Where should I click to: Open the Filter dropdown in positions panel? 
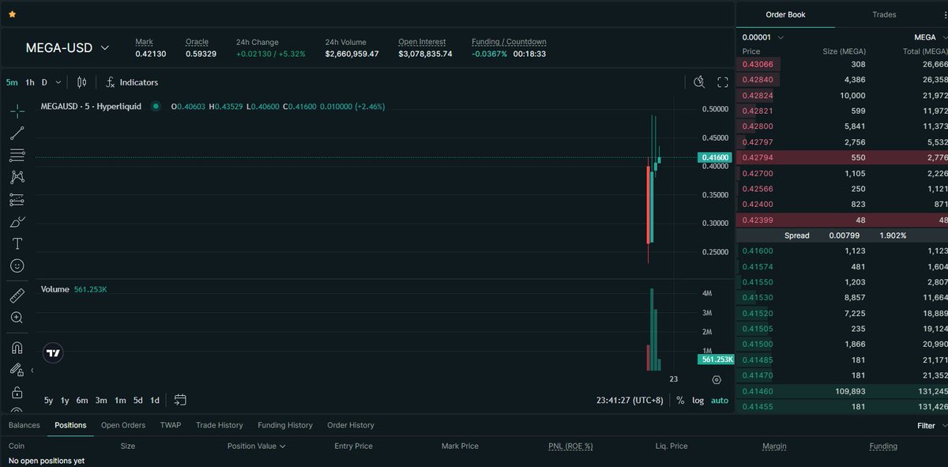click(931, 425)
